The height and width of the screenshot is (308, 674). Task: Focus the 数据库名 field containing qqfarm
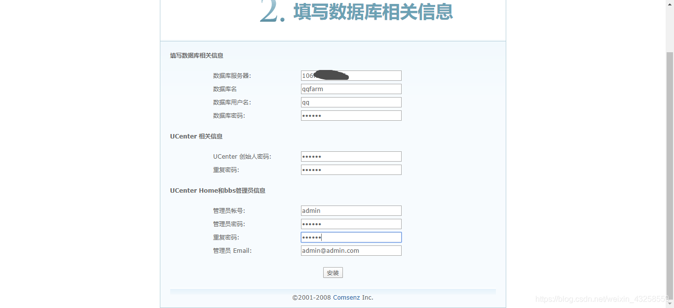[351, 89]
